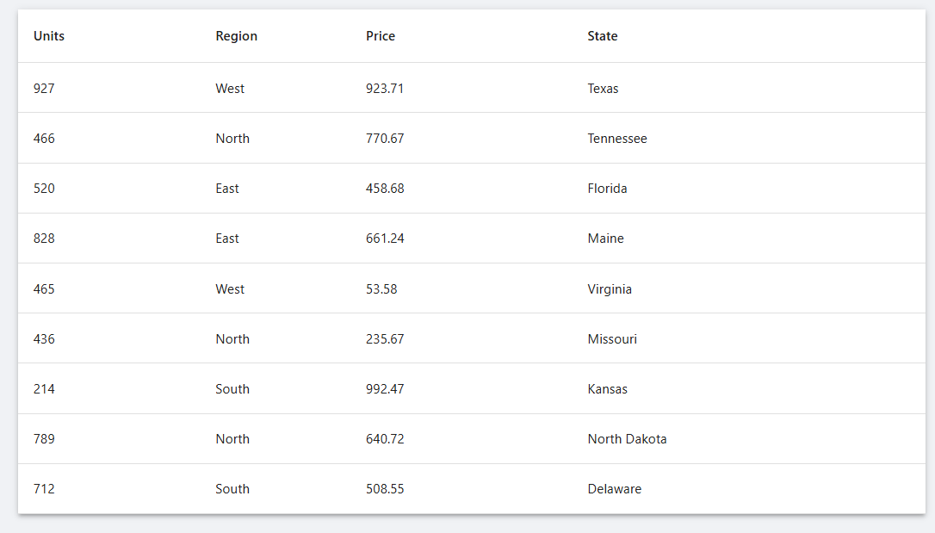
Task: Select the Kansas cell
Action: [607, 389]
